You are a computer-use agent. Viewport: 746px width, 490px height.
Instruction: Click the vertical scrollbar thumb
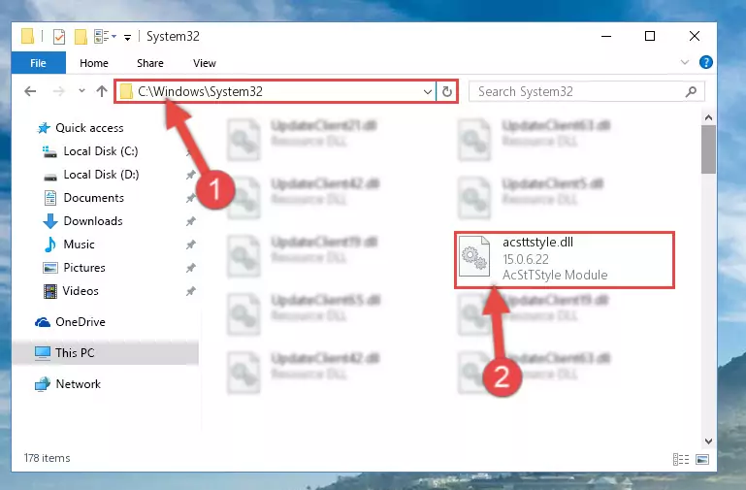click(708, 149)
